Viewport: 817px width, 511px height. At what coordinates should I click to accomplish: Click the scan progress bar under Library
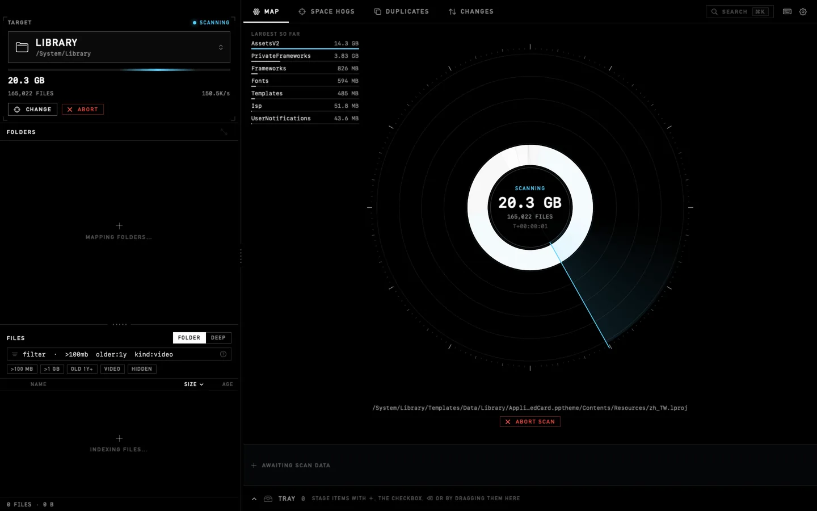tap(119, 70)
